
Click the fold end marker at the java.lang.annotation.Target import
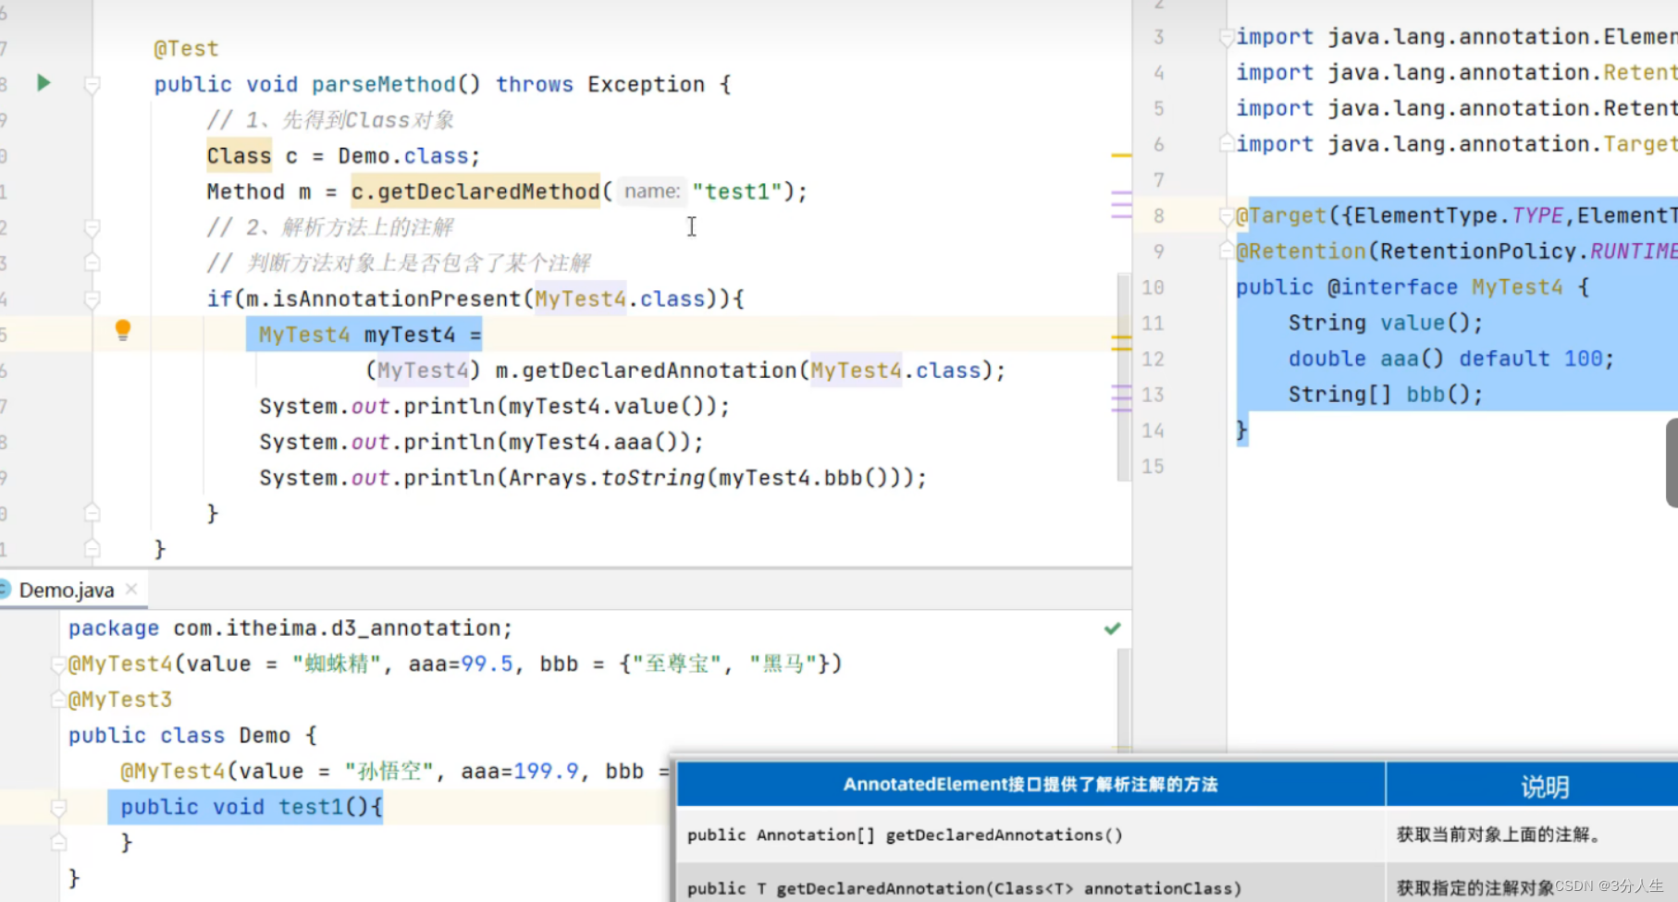[1226, 144]
